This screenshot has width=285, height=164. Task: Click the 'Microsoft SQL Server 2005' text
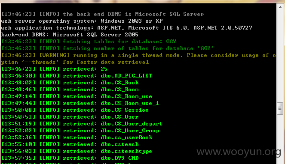[95, 35]
